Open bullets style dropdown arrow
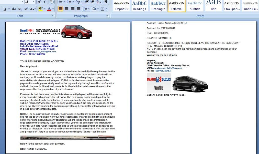The image size is (259, 154). pyautogui.click(x=64, y=2)
